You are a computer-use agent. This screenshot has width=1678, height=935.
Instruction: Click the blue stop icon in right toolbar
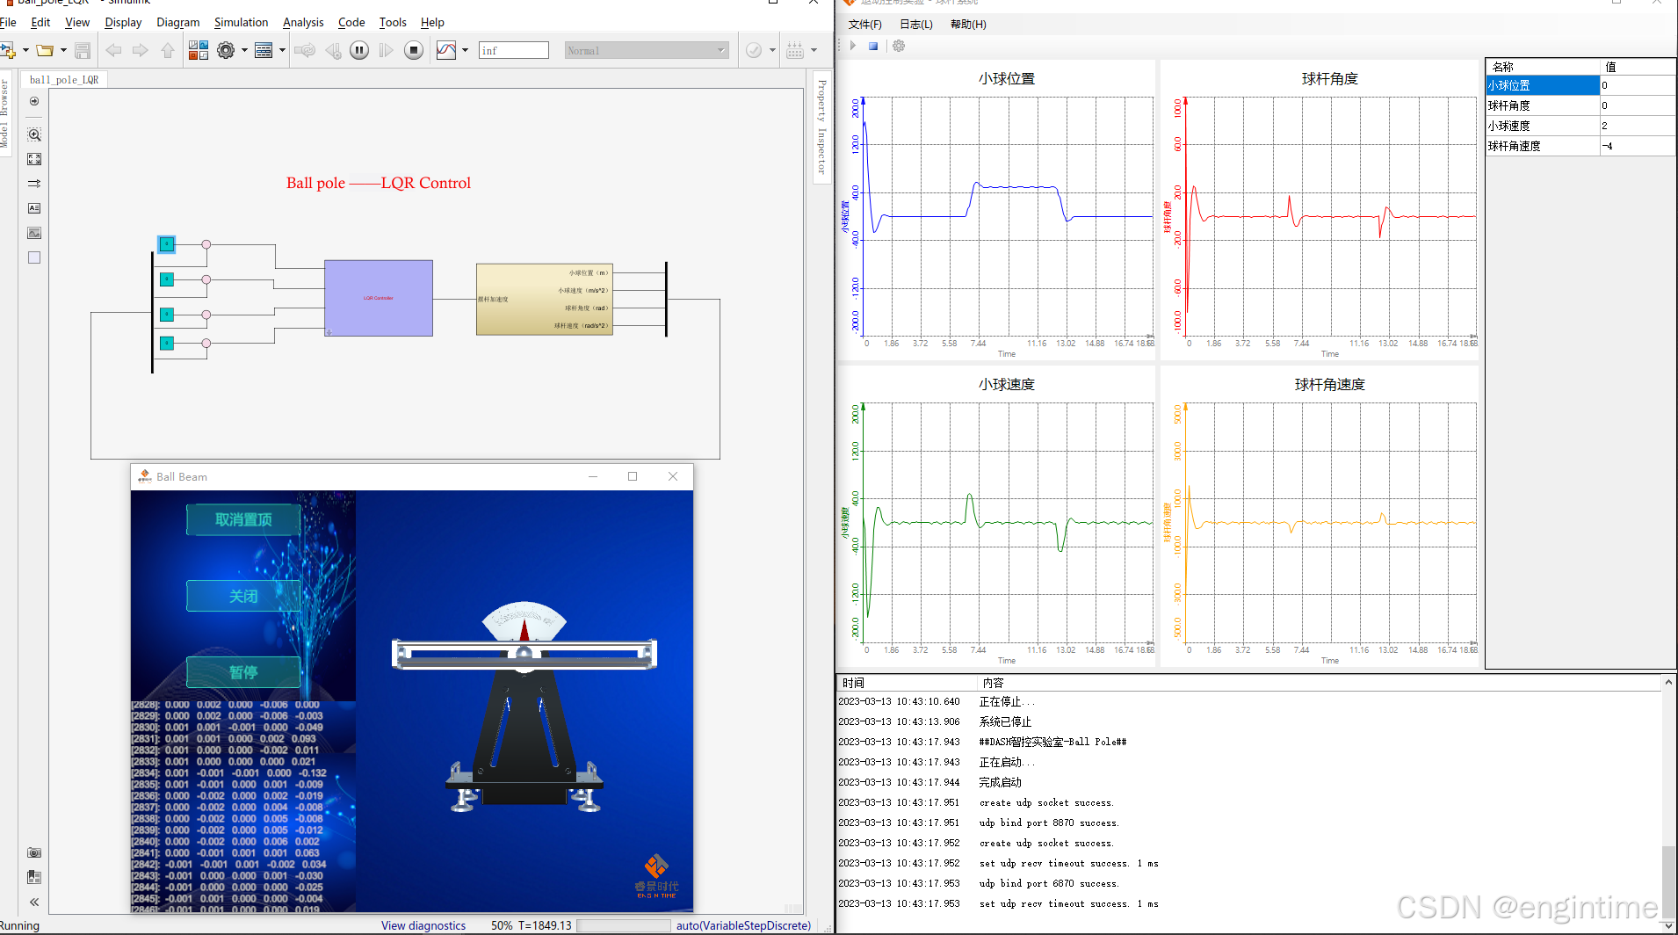[873, 46]
